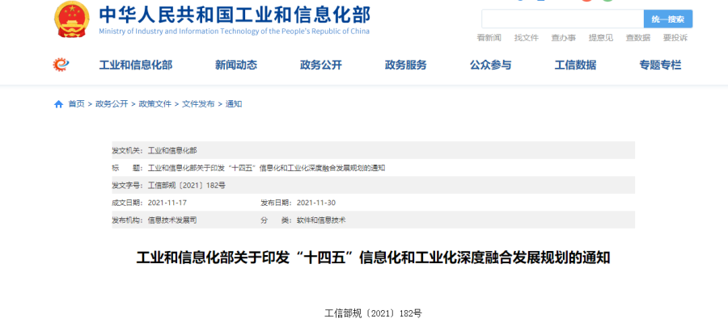Click the national emblem logo
The image size is (728, 327).
tap(71, 19)
